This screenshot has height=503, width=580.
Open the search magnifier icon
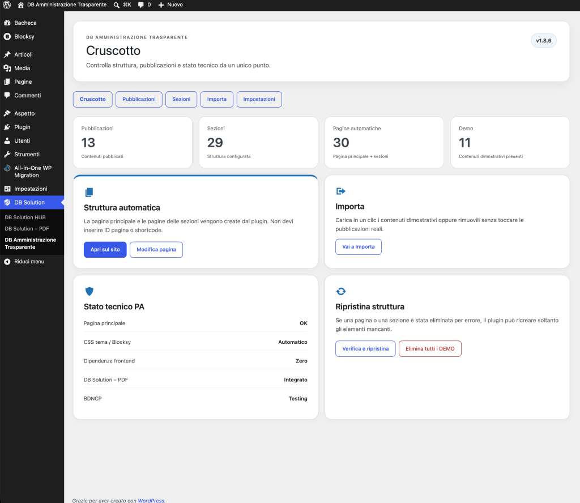pos(117,5)
